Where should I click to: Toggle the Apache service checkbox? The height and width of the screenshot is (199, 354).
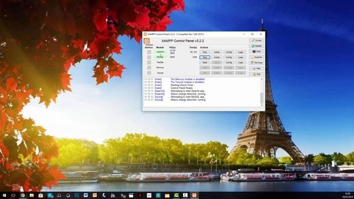point(149,52)
